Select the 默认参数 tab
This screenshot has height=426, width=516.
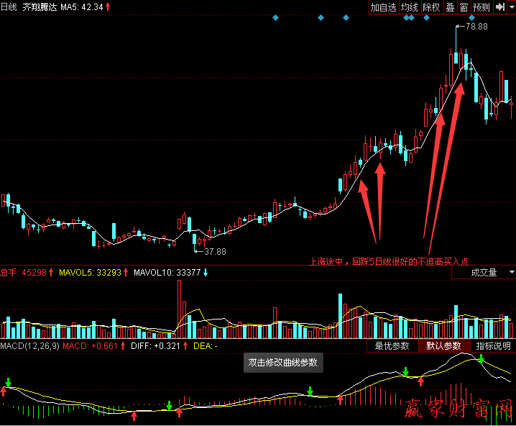[443, 345]
